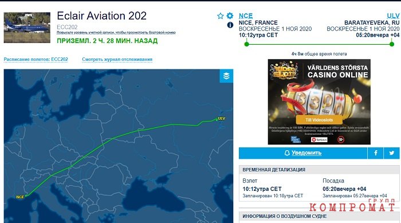Screen dimensions: 401x223
Task: Click the ULV airport marker on the map
Action: pos(221,119)
